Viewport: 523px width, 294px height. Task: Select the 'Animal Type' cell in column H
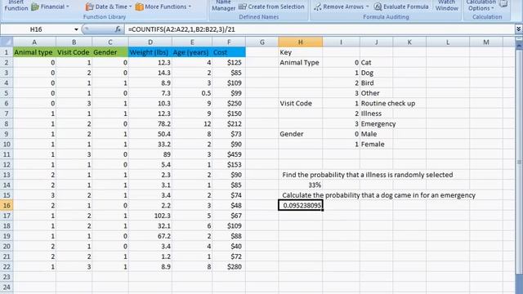point(300,62)
